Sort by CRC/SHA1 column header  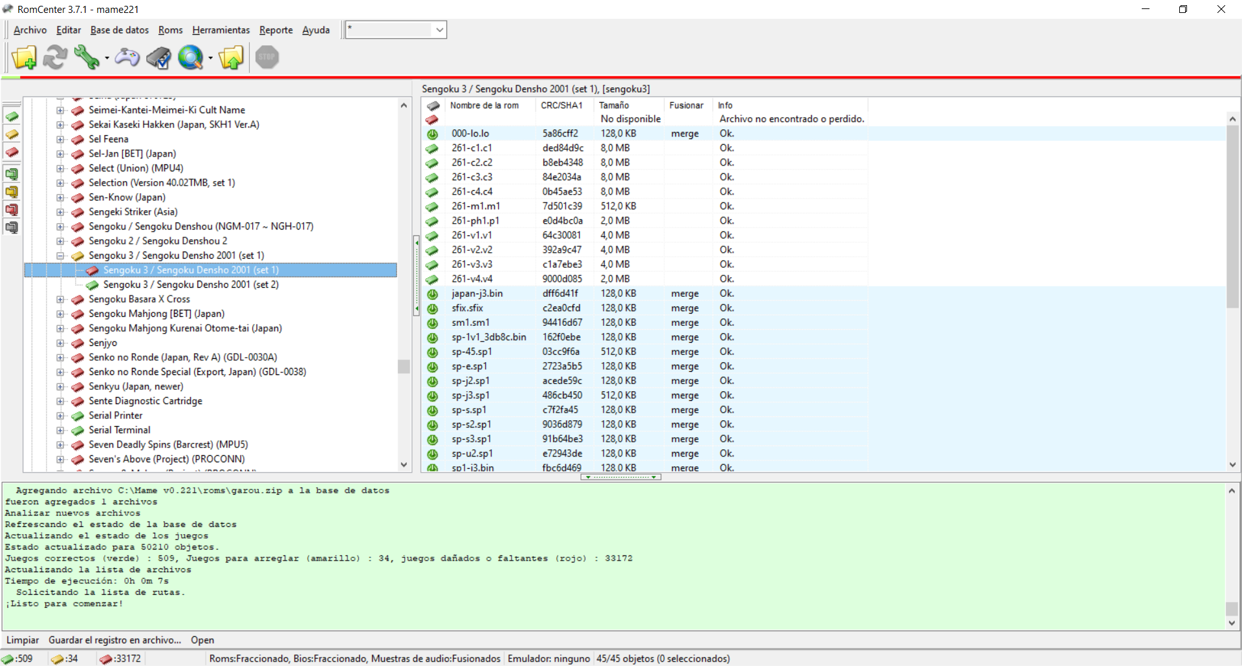[565, 105]
